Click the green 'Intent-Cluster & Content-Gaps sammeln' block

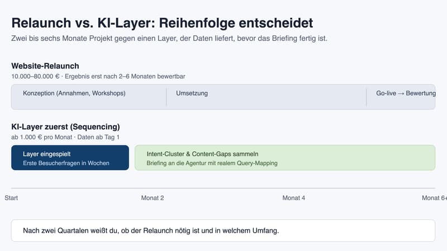coord(285,158)
